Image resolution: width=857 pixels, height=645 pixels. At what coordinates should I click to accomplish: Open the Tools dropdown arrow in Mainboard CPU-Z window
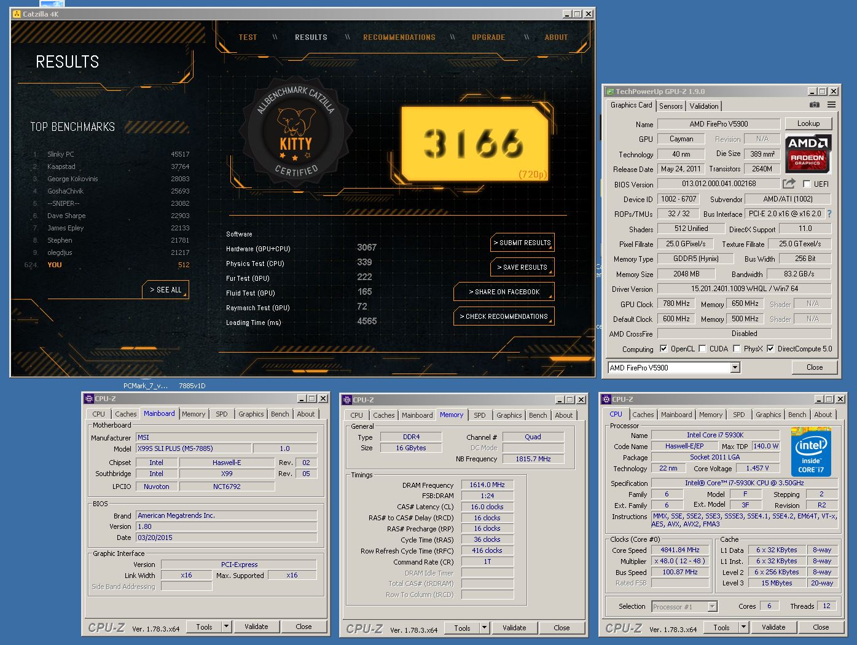coord(226,627)
